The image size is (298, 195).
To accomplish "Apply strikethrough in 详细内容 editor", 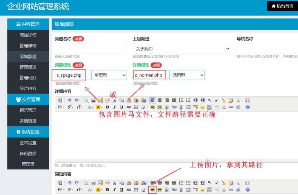I will pyautogui.click(x=129, y=107).
